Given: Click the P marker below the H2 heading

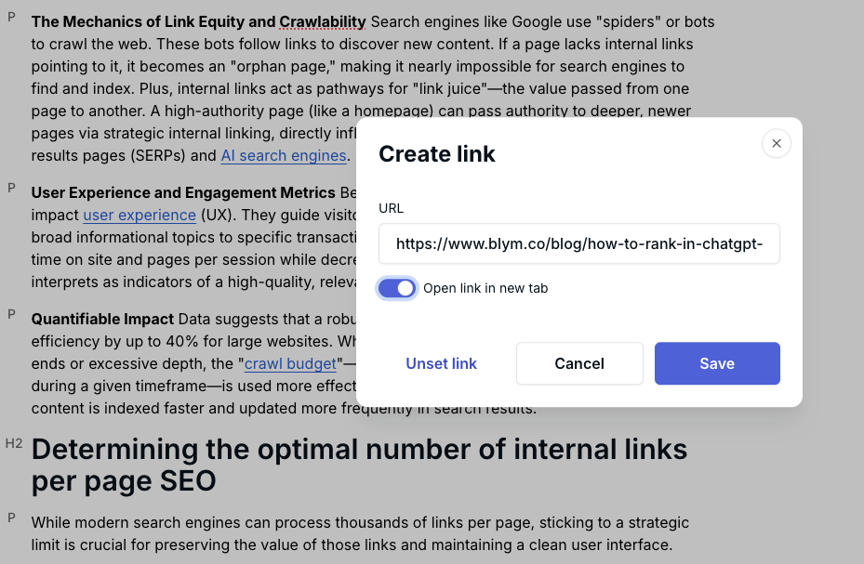Looking at the screenshot, I should tap(11, 518).
